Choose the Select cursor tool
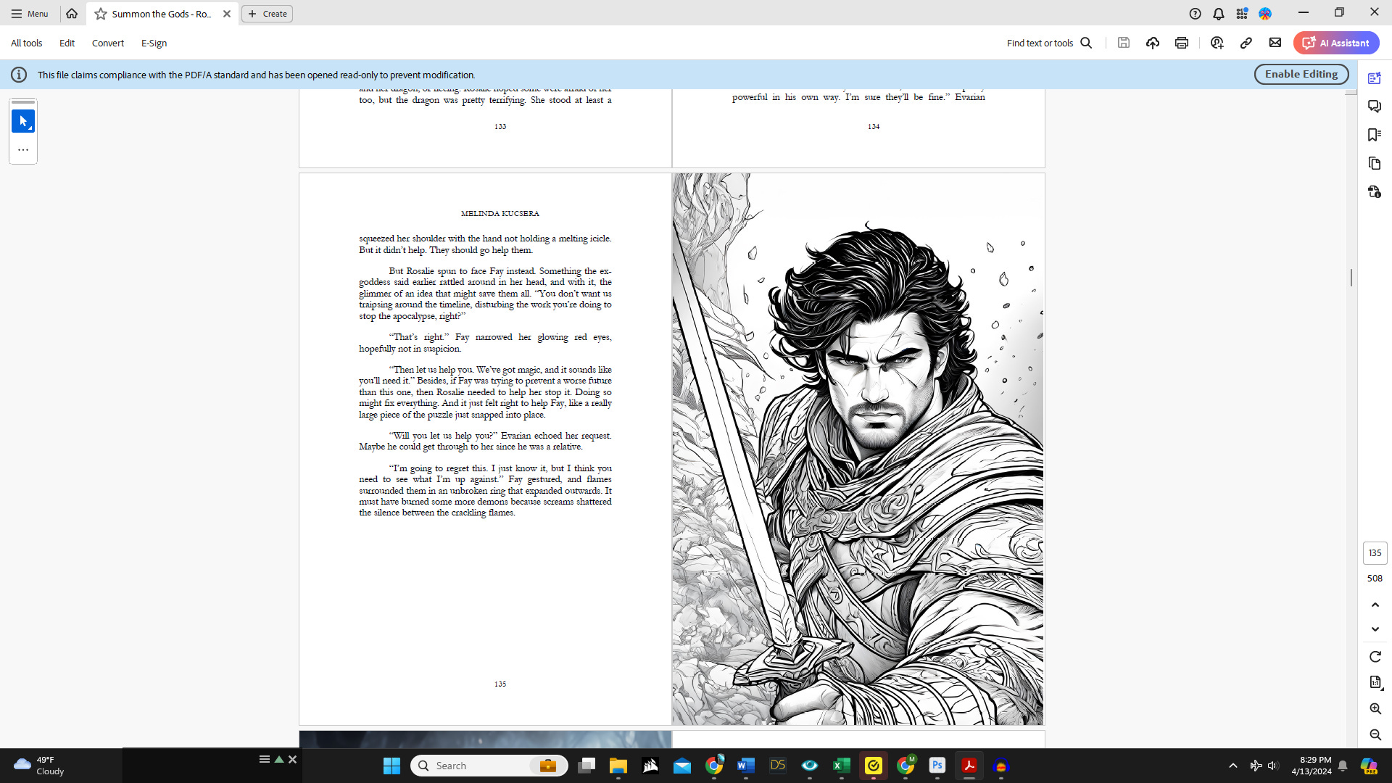This screenshot has height=783, width=1392. (23, 121)
